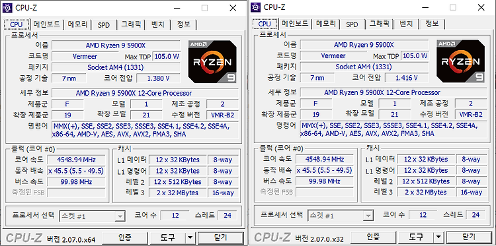This screenshot has height=246, width=496.
Task: Click Max TDP 105.0 W in left window
Action: pyautogui.click(x=167, y=57)
